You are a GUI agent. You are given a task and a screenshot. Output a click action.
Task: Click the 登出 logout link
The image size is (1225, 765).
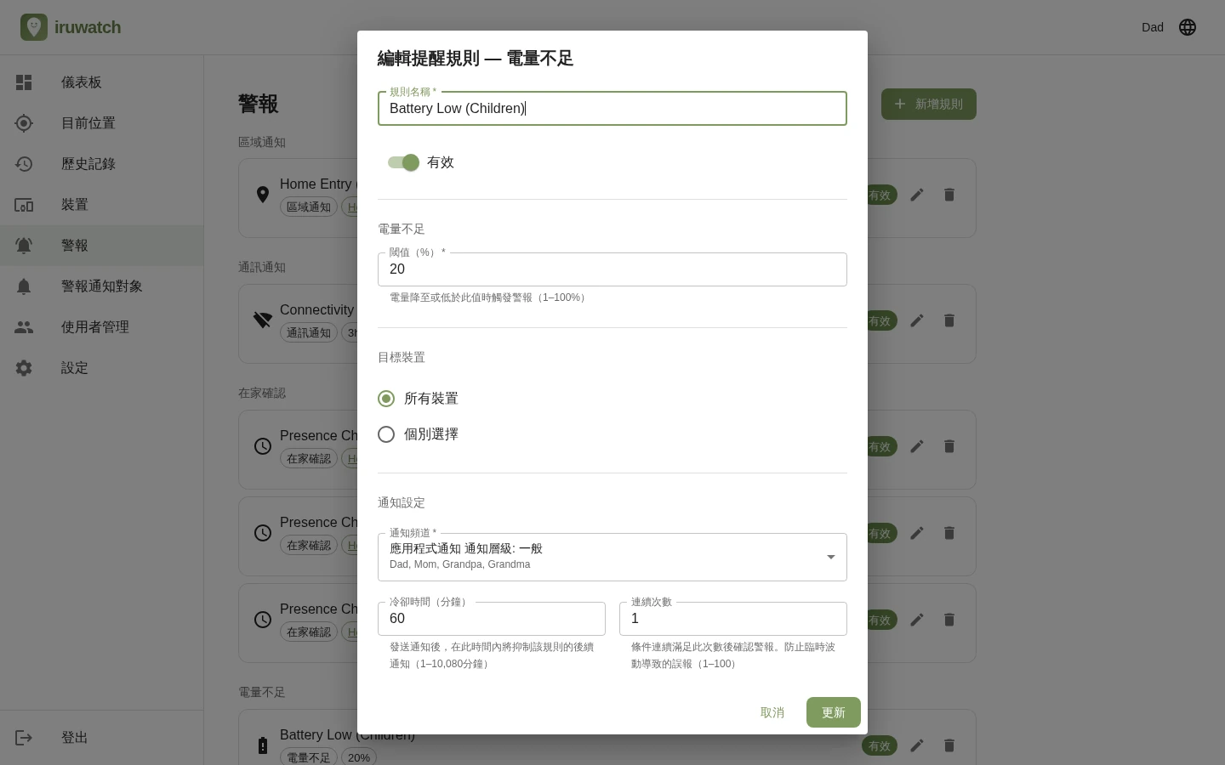pos(102,738)
